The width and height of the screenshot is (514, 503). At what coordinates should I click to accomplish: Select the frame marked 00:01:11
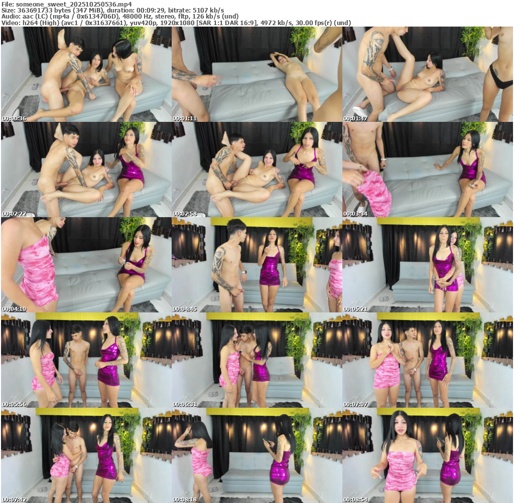coord(256,74)
